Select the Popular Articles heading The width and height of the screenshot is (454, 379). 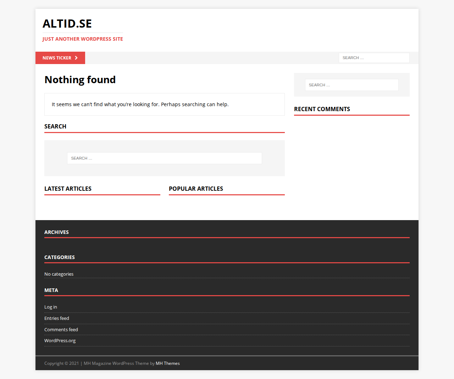(x=196, y=189)
